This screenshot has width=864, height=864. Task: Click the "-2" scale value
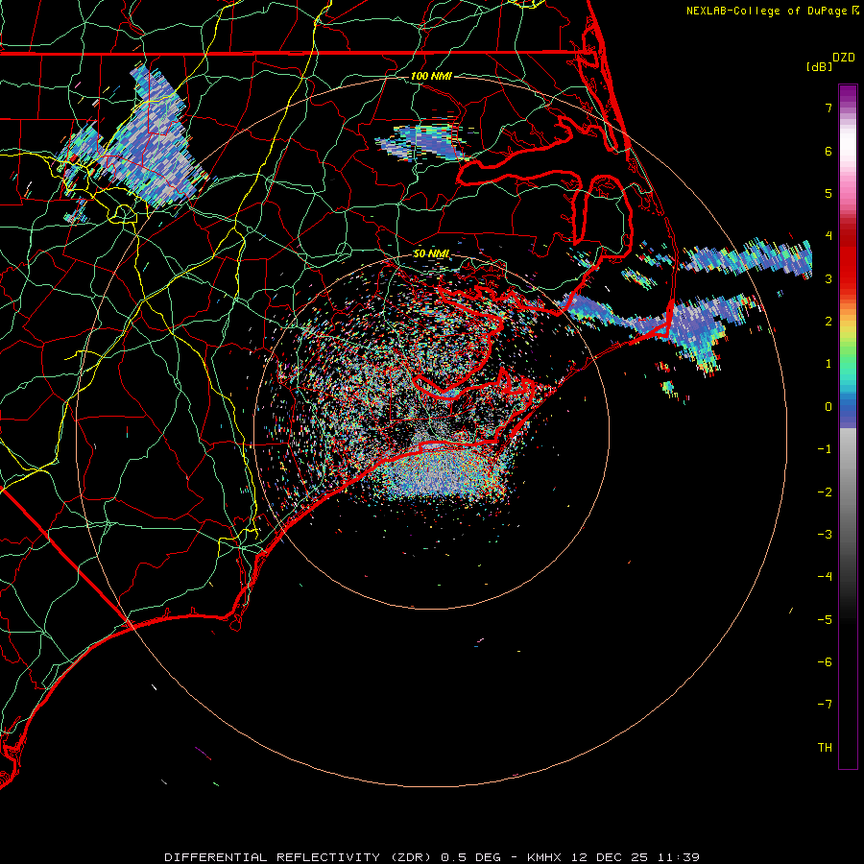click(x=825, y=492)
